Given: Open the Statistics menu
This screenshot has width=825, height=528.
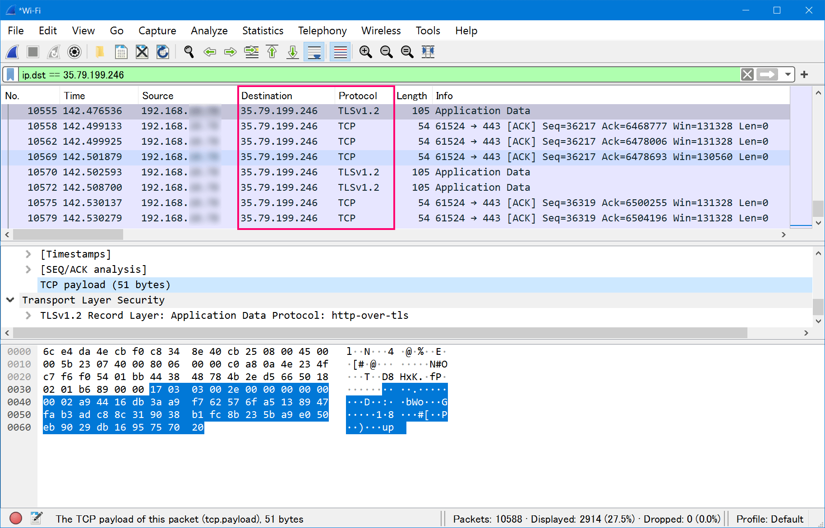Looking at the screenshot, I should click(x=263, y=31).
